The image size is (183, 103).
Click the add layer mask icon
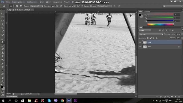165,97
